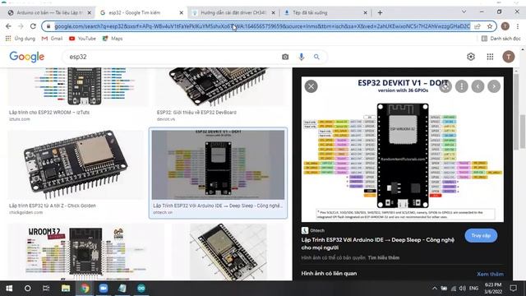This screenshot has width=526, height=296.
Task: Open Google quick settings gear
Action: pyautogui.click(x=471, y=57)
